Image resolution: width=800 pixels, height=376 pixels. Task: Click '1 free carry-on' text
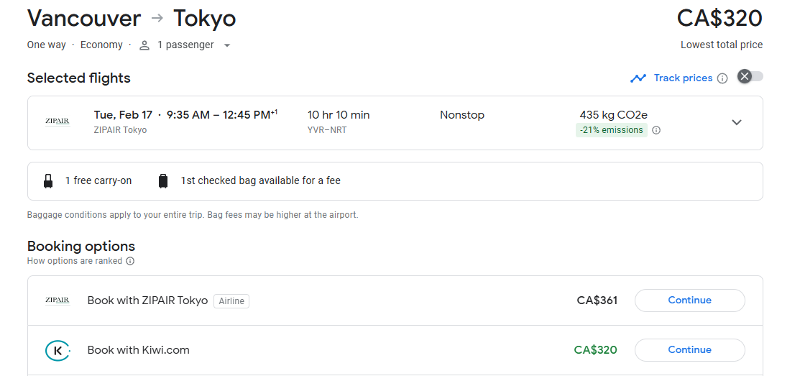point(98,180)
